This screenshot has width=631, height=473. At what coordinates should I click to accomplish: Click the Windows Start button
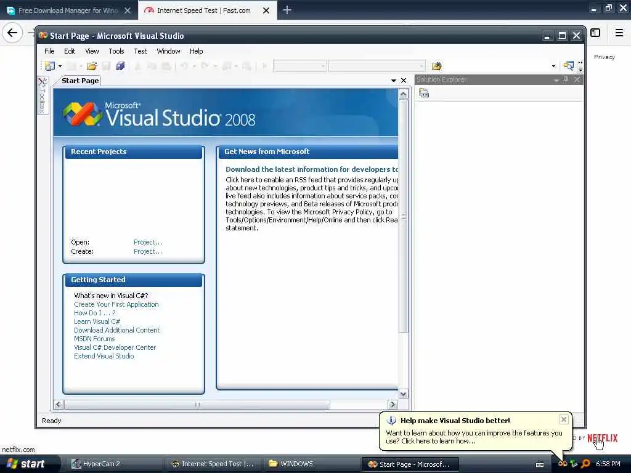pos(29,464)
